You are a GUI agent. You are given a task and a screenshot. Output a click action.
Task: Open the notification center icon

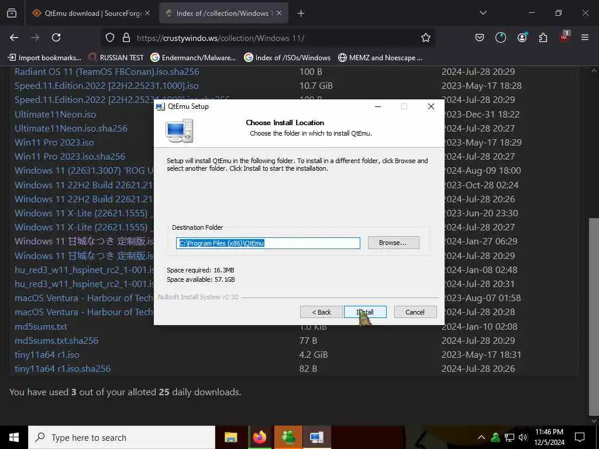click(x=580, y=437)
